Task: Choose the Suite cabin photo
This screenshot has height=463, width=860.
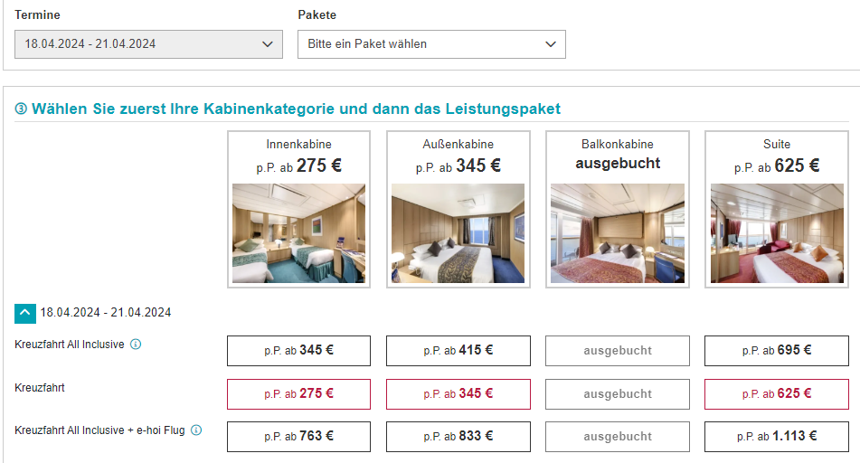Action: click(x=777, y=233)
